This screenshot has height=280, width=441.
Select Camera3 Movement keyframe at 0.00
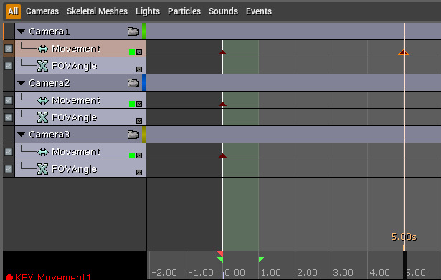click(x=222, y=155)
